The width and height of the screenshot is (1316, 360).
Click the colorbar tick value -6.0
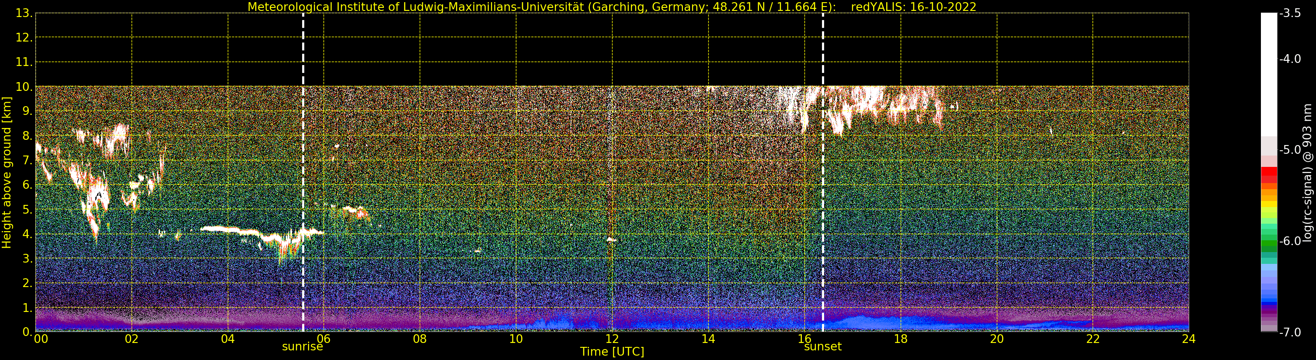[x=1290, y=241]
